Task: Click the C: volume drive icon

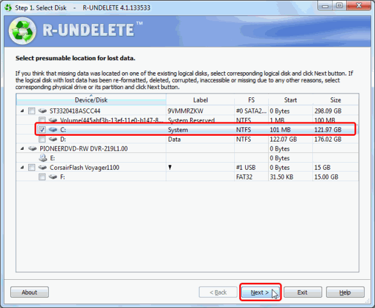Action: point(52,130)
